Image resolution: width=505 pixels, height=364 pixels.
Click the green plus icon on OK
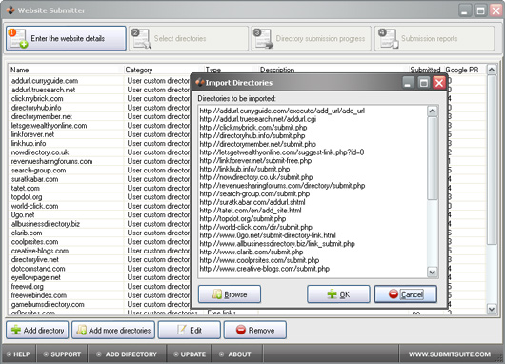pos(332,293)
